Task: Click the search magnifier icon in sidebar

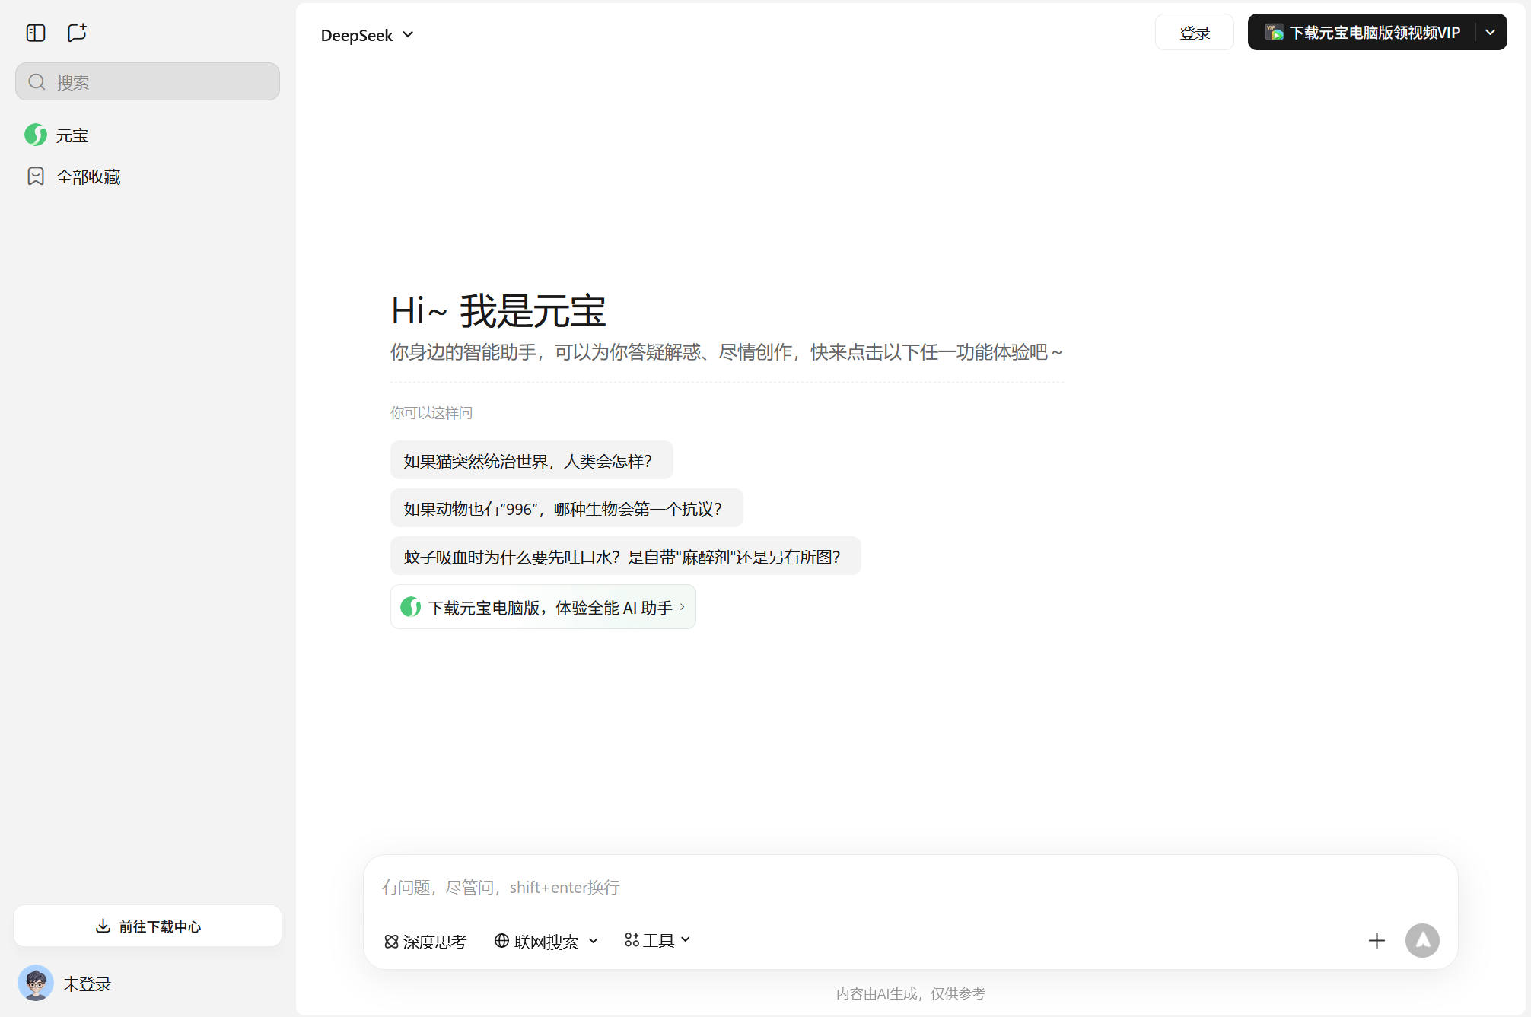Action: 37,81
